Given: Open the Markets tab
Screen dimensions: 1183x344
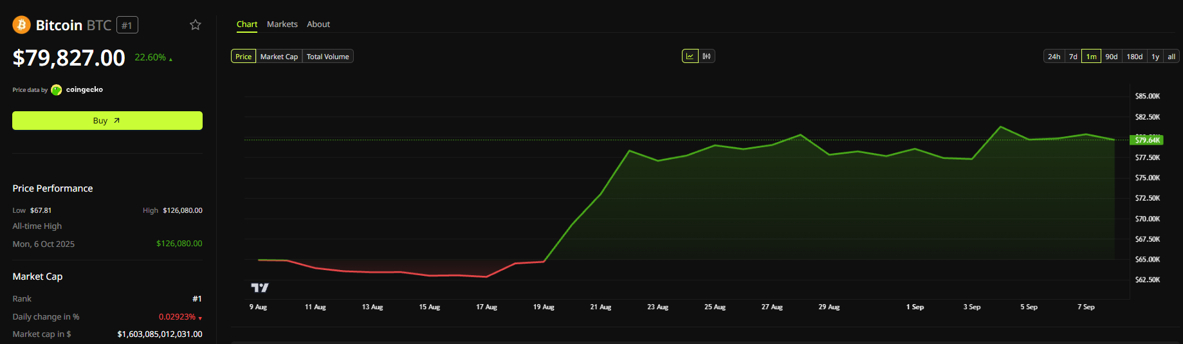Looking at the screenshot, I should point(282,24).
